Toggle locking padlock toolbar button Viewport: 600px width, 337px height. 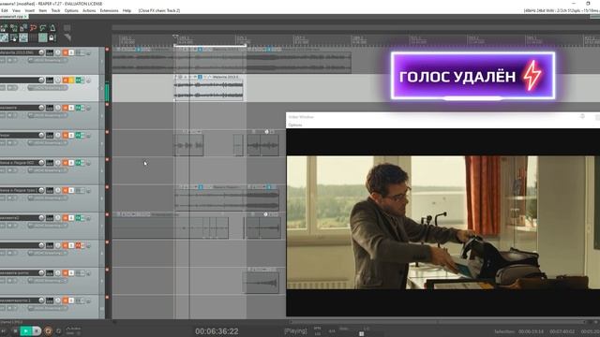click(x=52, y=37)
